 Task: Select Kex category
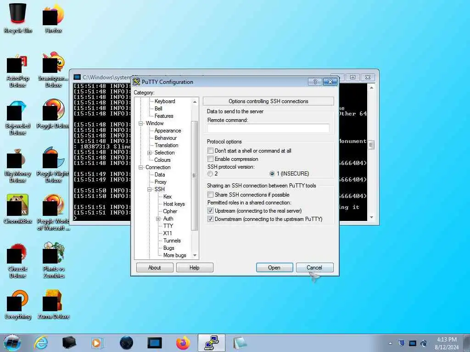pyautogui.click(x=167, y=196)
